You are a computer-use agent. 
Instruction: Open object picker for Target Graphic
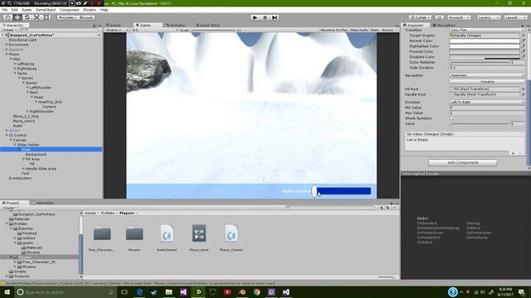pyautogui.click(x=524, y=35)
